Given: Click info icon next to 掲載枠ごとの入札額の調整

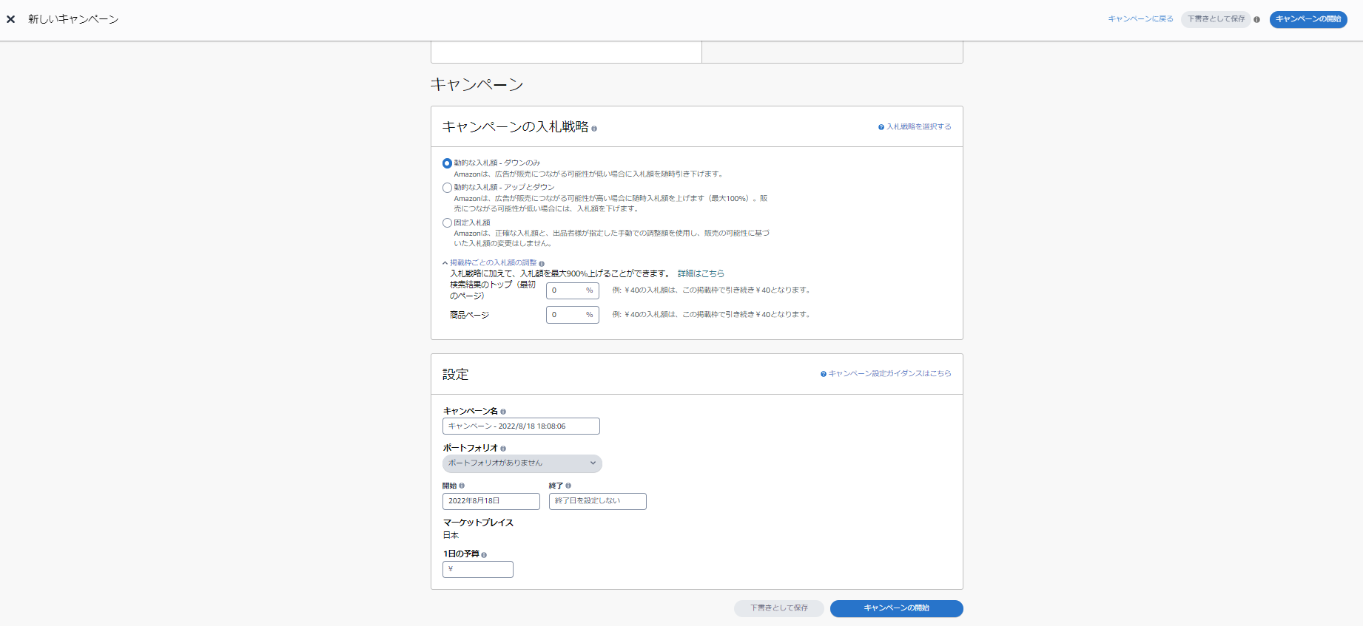Looking at the screenshot, I should (x=542, y=264).
